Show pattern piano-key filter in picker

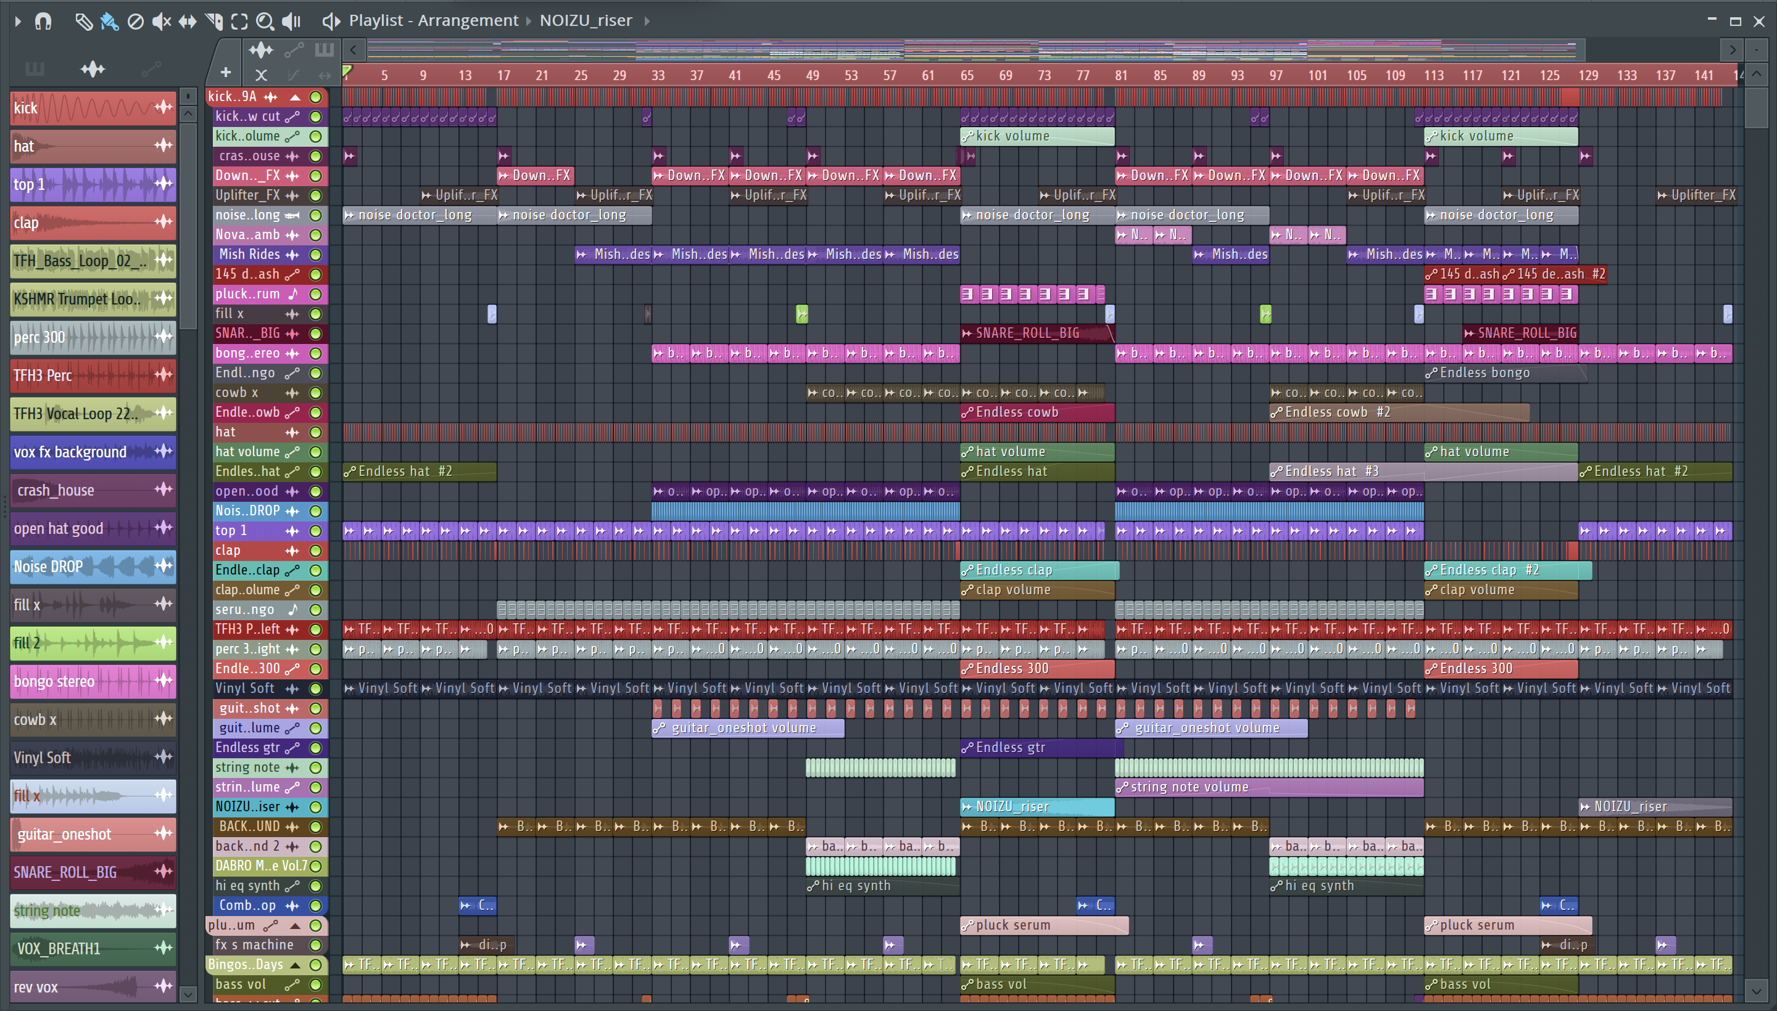34,69
